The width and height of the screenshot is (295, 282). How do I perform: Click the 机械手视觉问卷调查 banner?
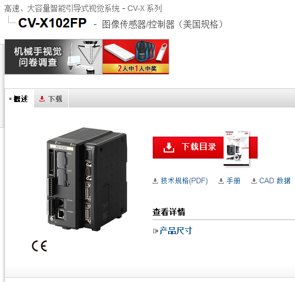tap(54, 57)
